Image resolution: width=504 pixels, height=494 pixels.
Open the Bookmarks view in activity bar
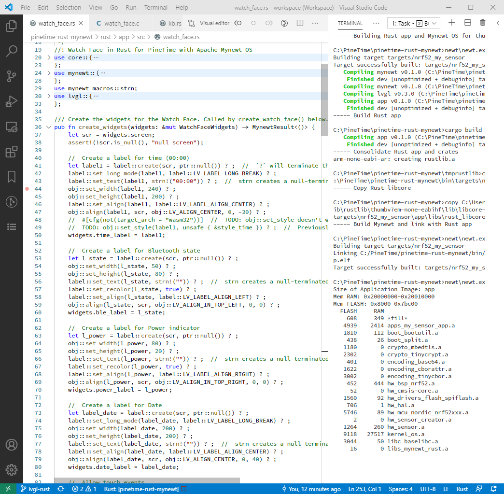pyautogui.click(x=12, y=177)
